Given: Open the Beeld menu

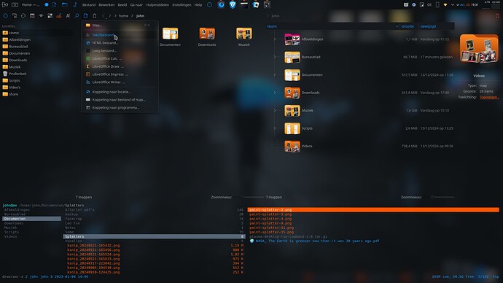Looking at the screenshot, I should (122, 5).
